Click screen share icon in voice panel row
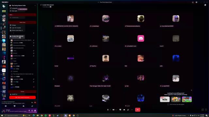This screenshot has height=117, width=209. 14,106
